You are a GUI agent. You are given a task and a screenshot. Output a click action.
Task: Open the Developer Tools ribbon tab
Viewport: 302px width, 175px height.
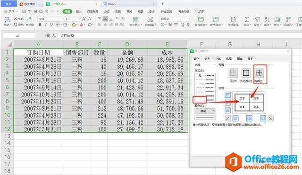tap(167, 12)
